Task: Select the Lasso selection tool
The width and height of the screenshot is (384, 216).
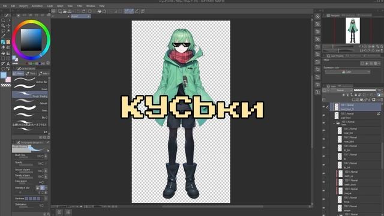Action: coord(3,31)
